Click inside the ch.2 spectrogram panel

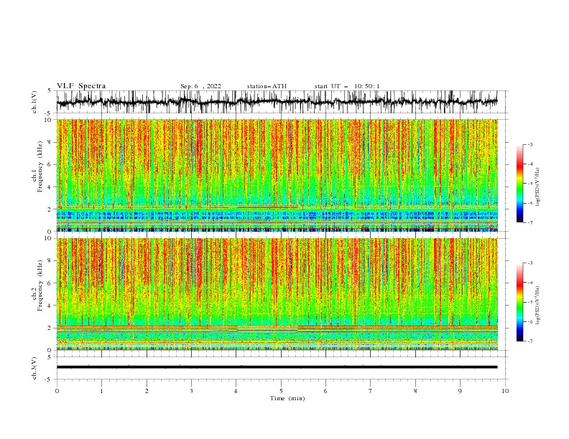(277, 294)
